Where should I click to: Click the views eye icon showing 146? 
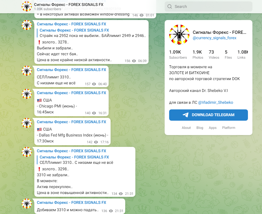pyautogui.click(x=142, y=15)
